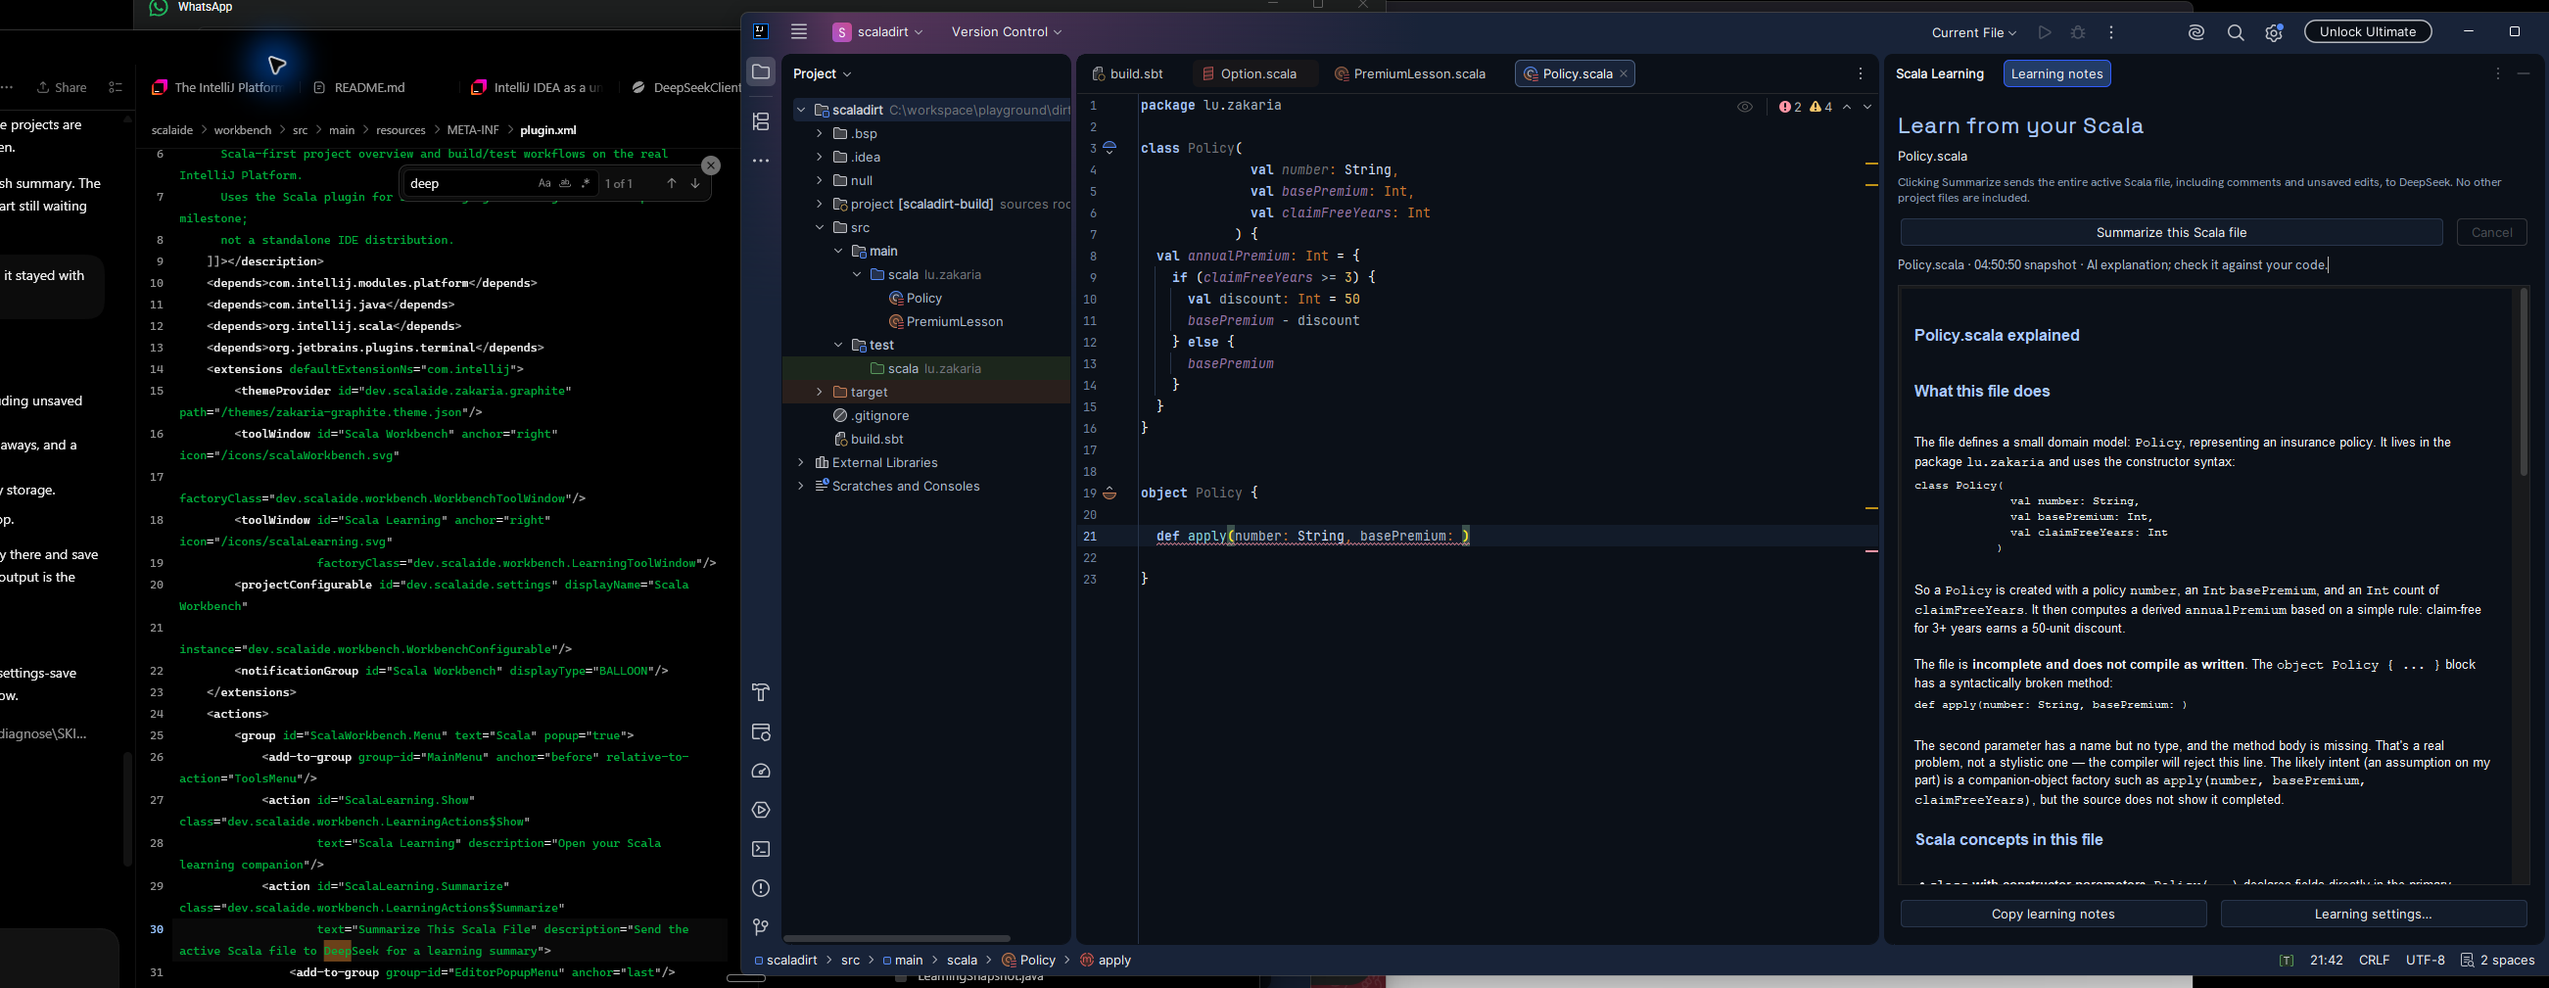Viewport: 2549px width, 988px height.
Task: Expand External Libraries node
Action: [799, 463]
